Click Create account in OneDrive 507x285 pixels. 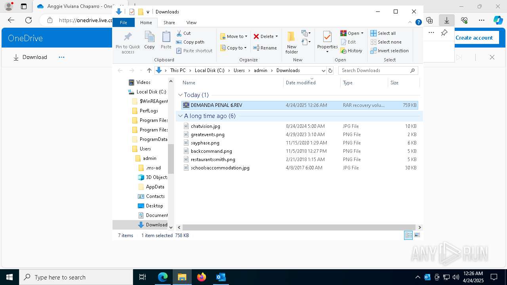point(474,38)
